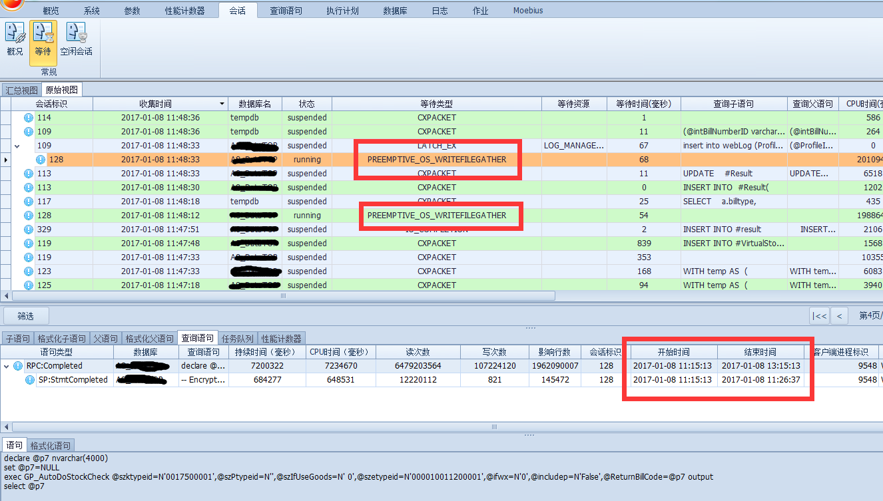Collapse the RPC:Completed statement row
The height and width of the screenshot is (501, 883).
point(6,365)
